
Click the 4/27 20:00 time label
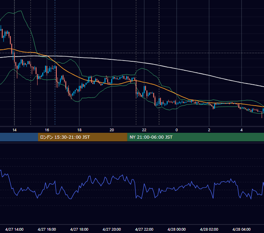pos(112,229)
